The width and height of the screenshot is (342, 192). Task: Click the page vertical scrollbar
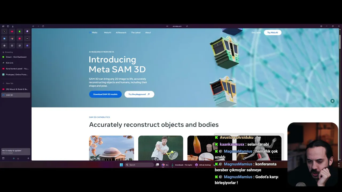point(340,41)
